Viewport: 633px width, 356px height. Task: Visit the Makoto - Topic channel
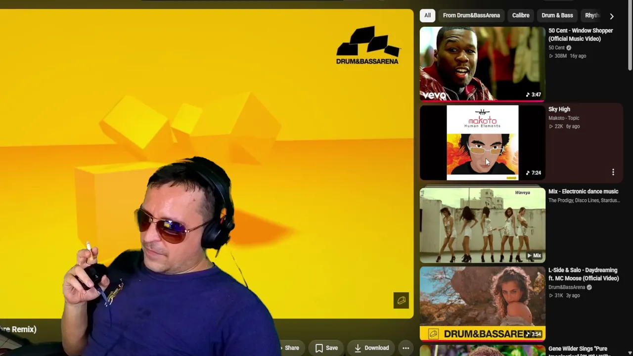564,118
